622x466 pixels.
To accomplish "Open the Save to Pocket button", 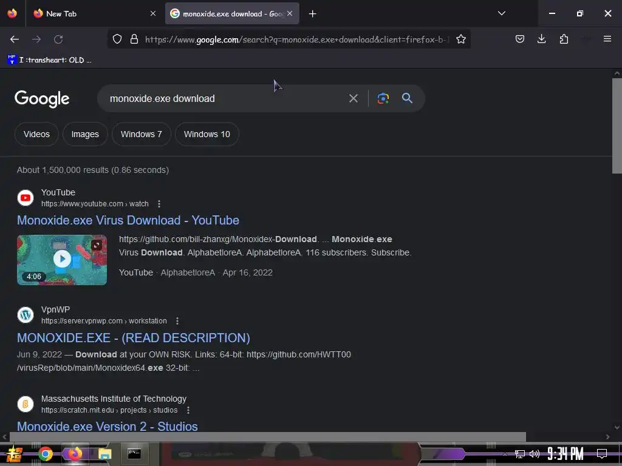I will click(520, 39).
